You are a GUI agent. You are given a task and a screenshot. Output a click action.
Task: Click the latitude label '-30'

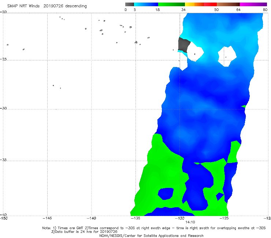pos(3,108)
